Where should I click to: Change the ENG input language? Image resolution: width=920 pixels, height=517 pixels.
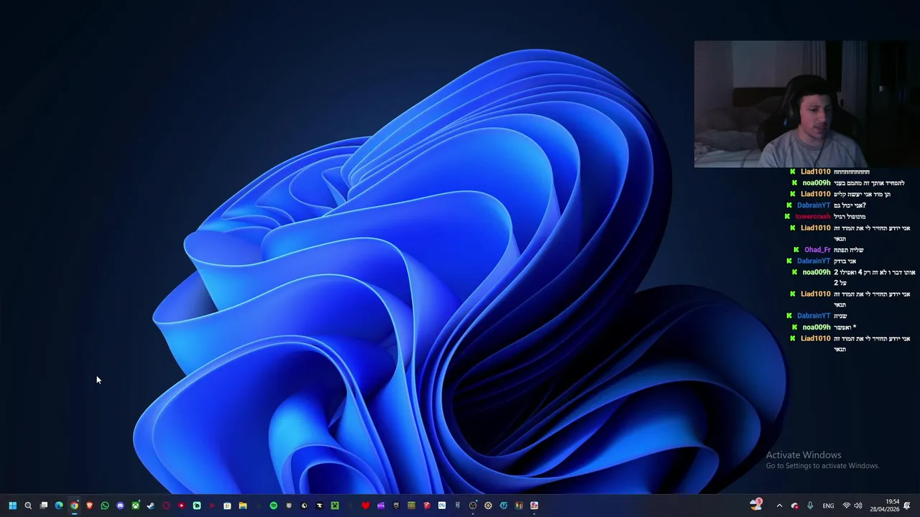tap(828, 506)
